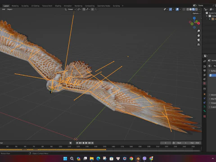Click the blue Z axis on navigation gizmo
Image resolution: width=216 pixels, height=162 pixels.
[x=194, y=18]
